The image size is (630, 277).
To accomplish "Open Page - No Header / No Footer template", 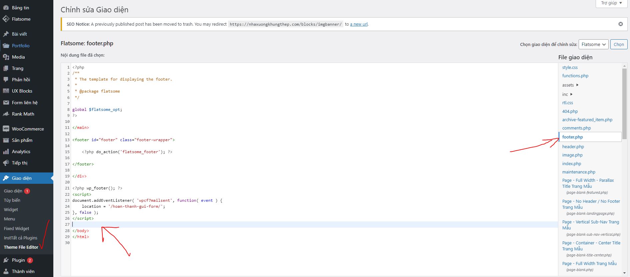I will [x=591, y=204].
